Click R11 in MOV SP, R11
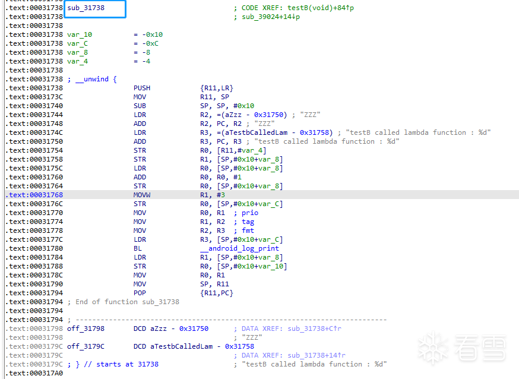This screenshot has width=519, height=379. [x=223, y=285]
